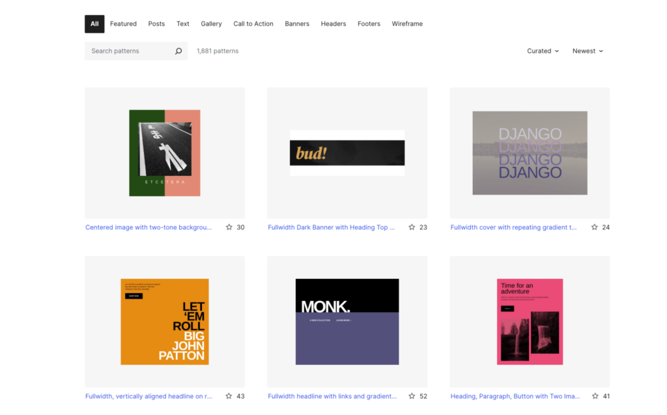Select the Let 'Em Roll orange thumbnail

(165, 322)
